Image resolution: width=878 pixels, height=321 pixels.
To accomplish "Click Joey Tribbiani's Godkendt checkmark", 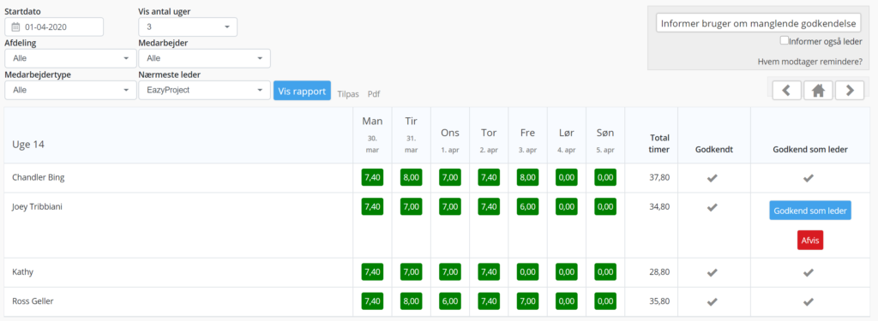I will [712, 207].
